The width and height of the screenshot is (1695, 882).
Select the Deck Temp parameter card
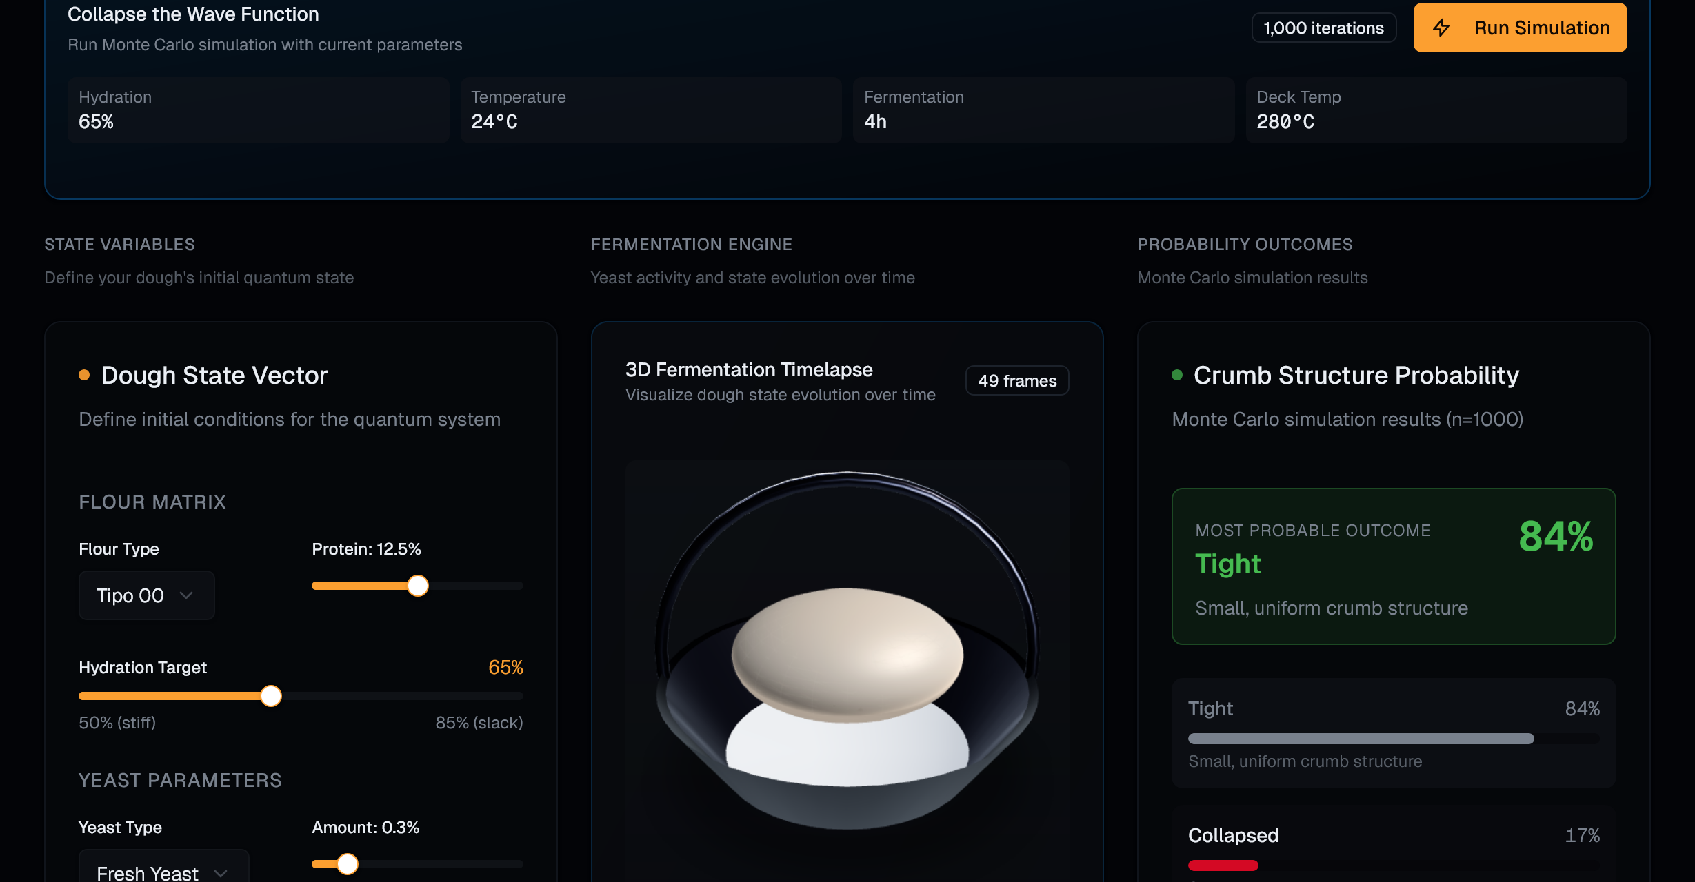[x=1436, y=110]
